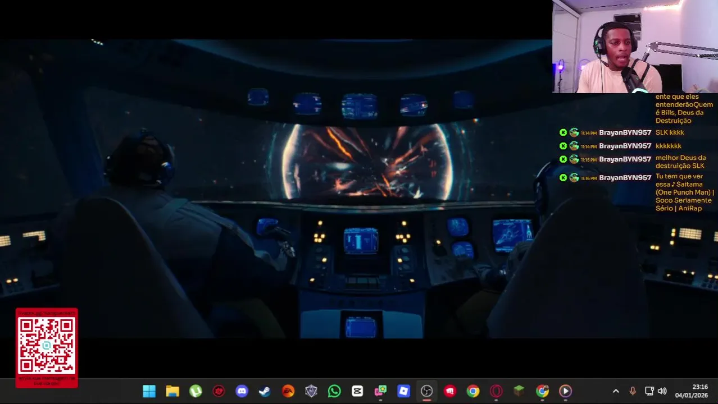Launch the EA app from the taskbar

(x=288, y=391)
